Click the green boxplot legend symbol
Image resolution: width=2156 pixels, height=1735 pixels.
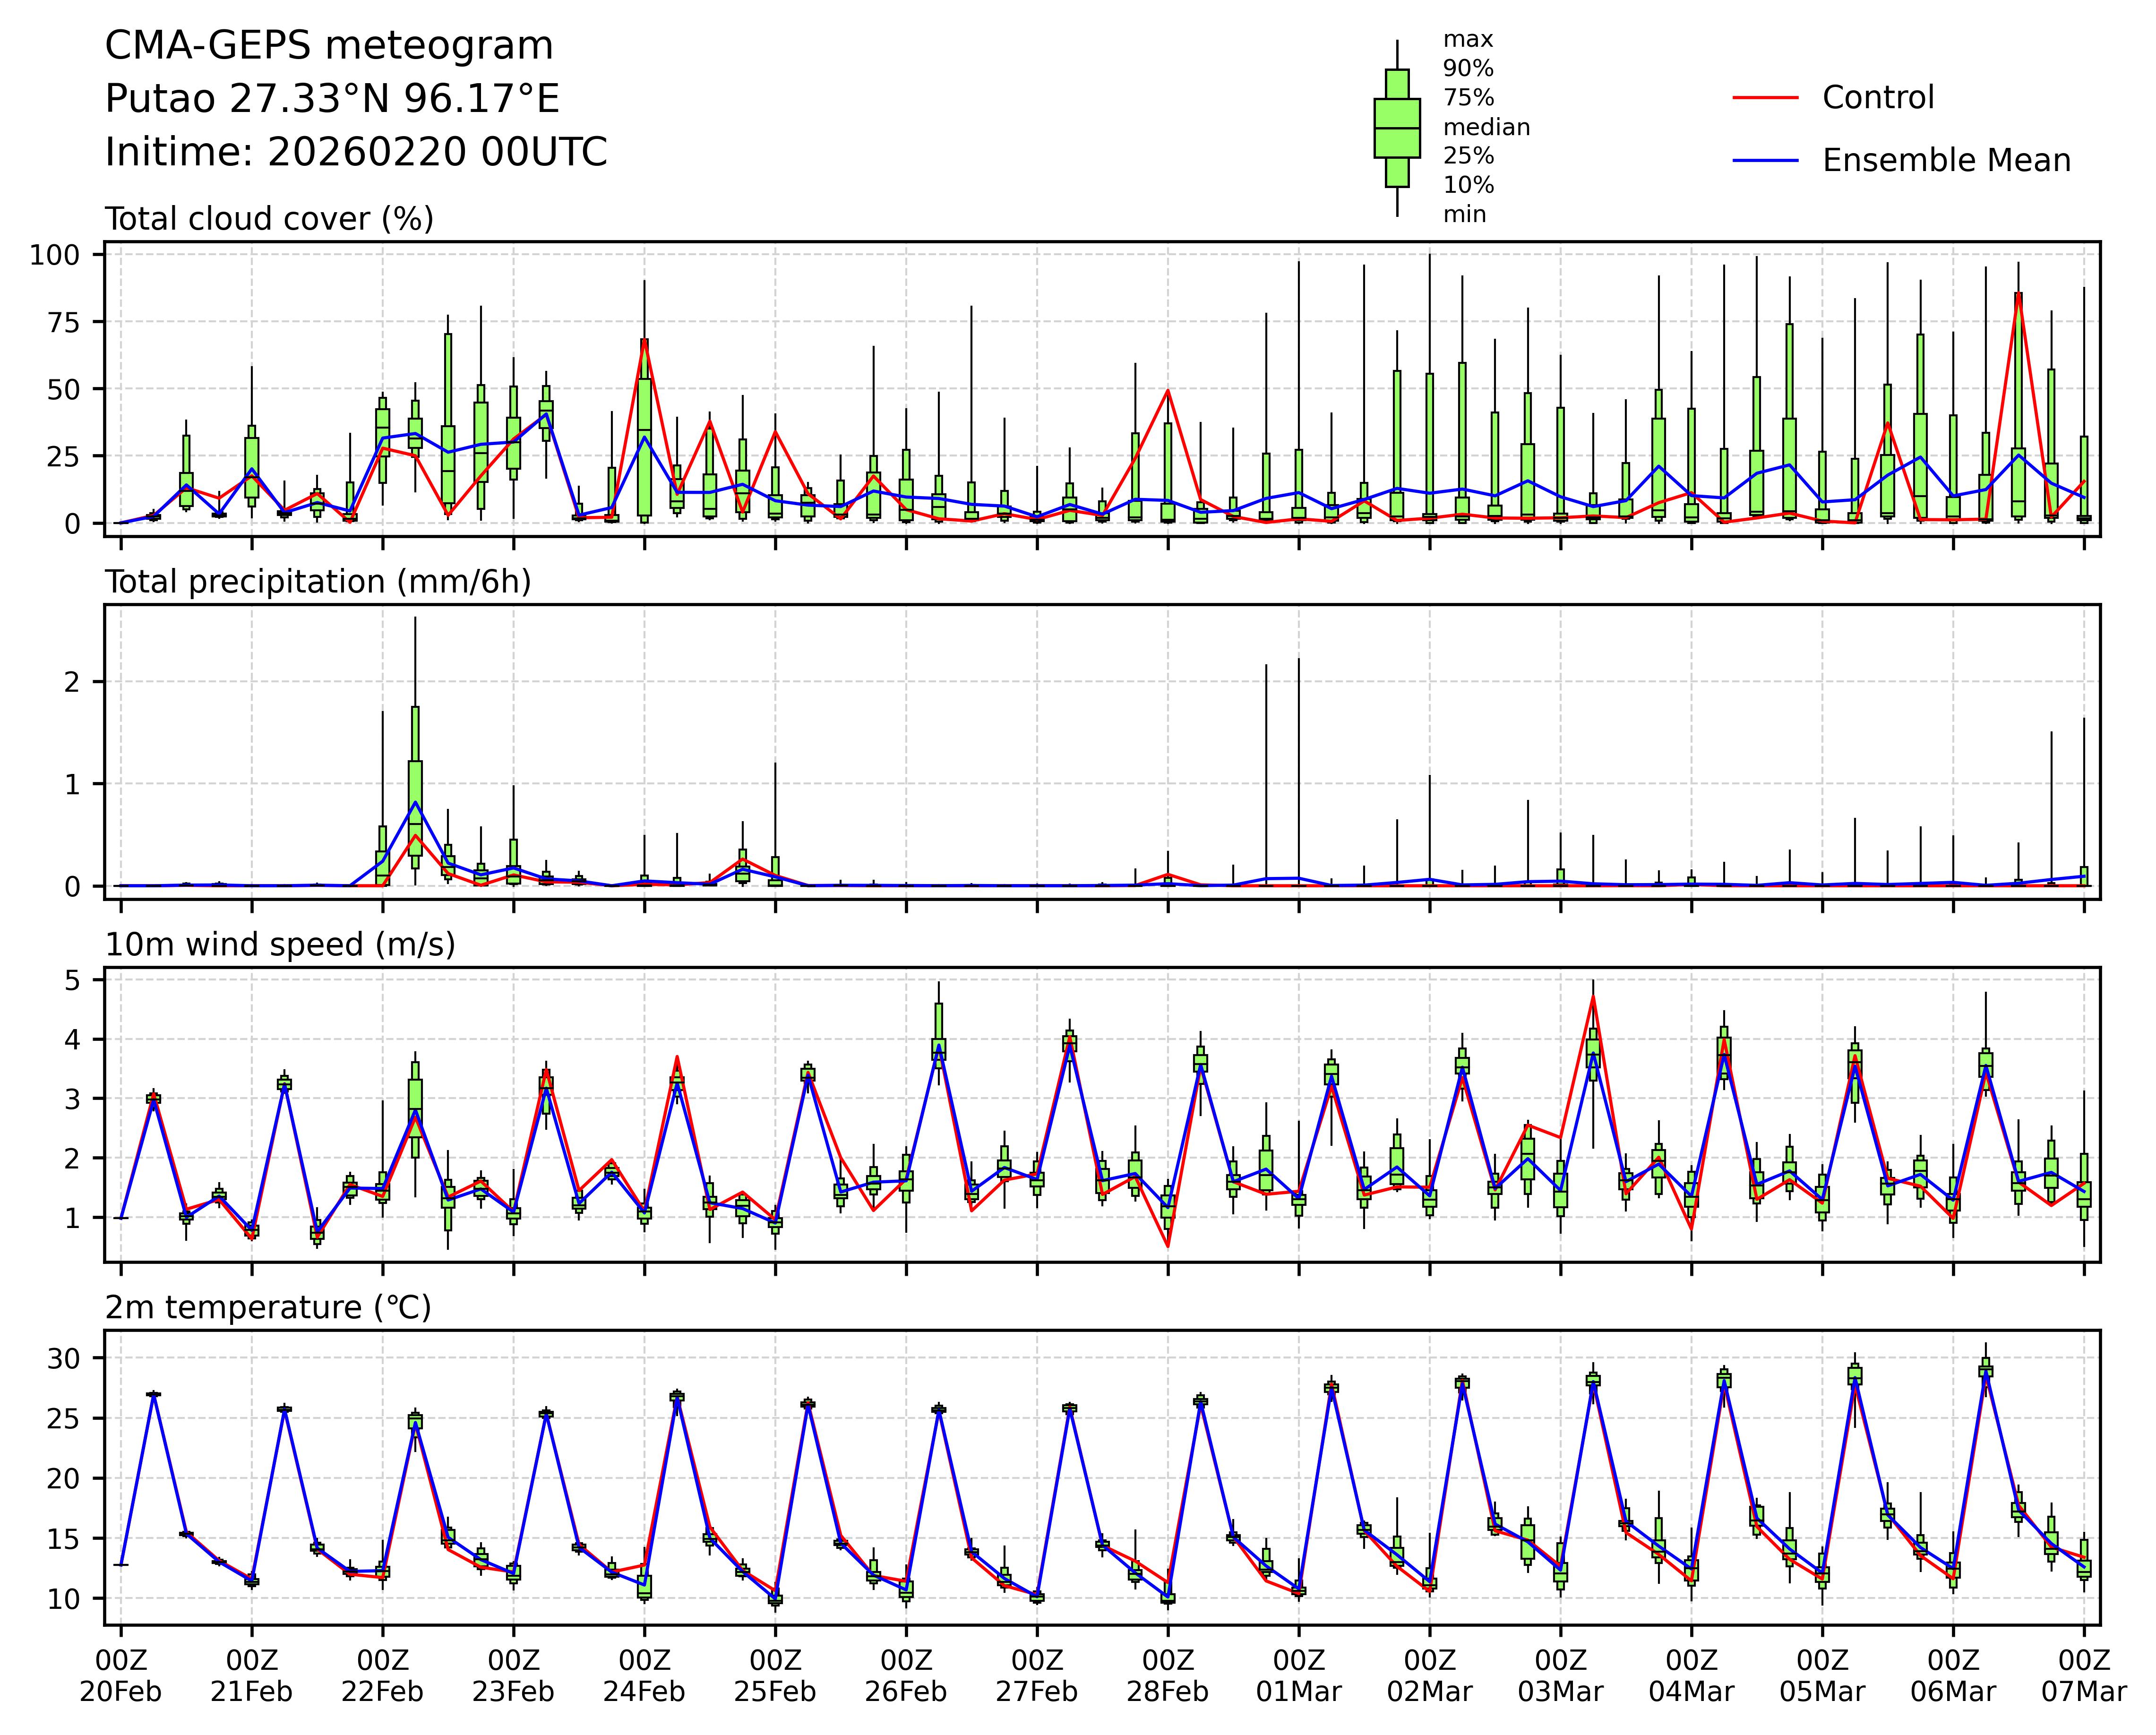click(x=1397, y=128)
